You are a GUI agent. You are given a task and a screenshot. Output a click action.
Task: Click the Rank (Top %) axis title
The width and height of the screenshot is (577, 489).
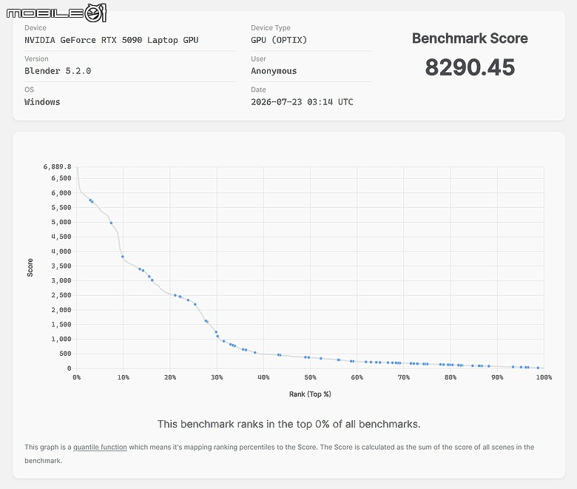click(x=310, y=394)
